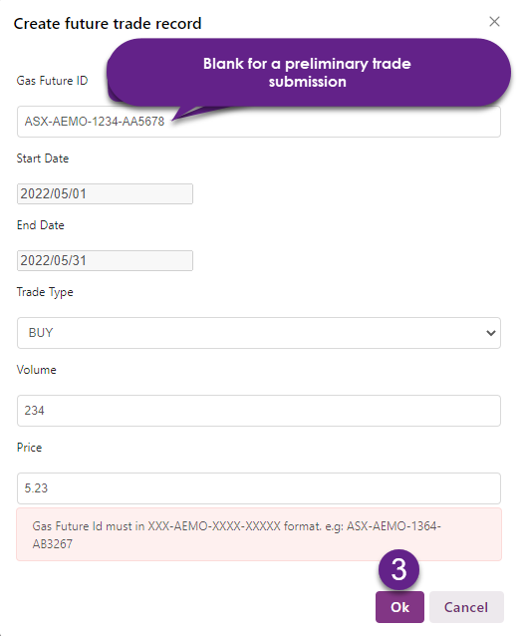This screenshot has width=522, height=636.
Task: Click the step 3 circle badge
Action: click(x=398, y=569)
